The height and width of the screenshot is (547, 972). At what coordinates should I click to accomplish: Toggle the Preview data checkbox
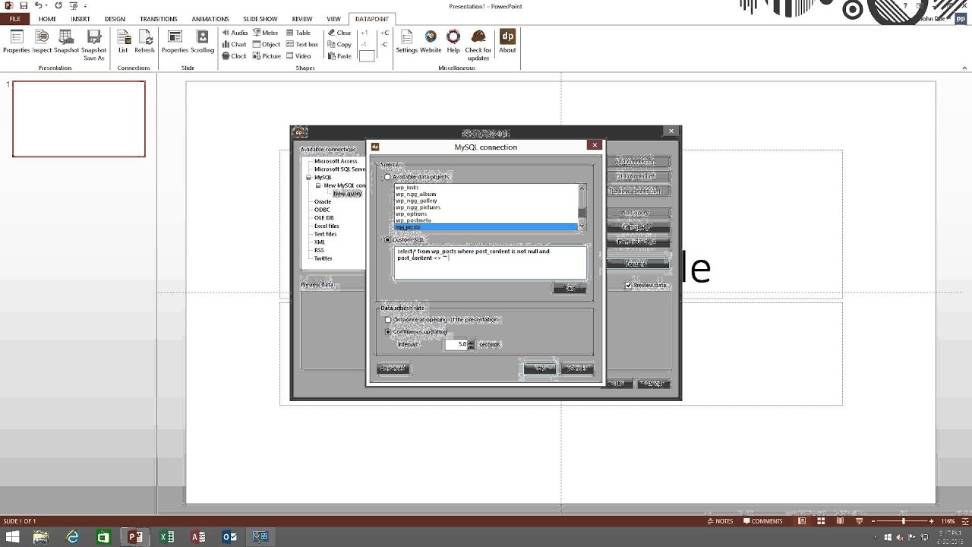point(629,286)
